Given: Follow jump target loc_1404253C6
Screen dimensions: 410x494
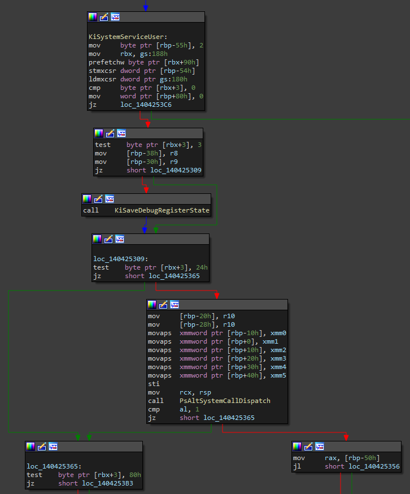Looking at the screenshot, I should coord(146,105).
